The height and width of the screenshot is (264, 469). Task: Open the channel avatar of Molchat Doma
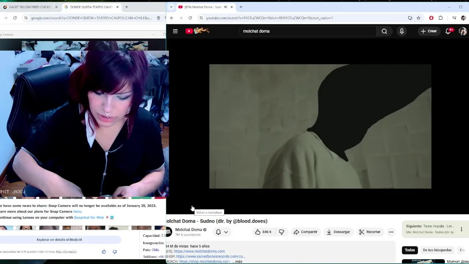coord(169,232)
